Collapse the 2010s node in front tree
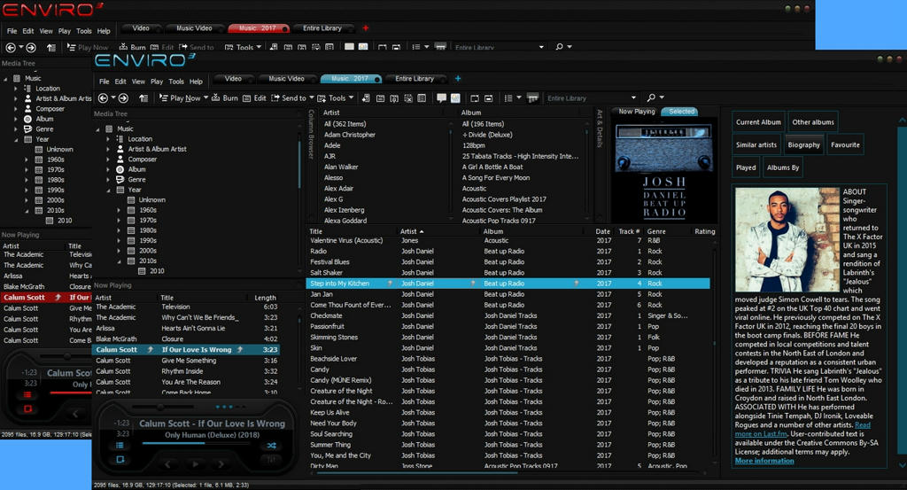Image resolution: width=907 pixels, height=490 pixels. click(119, 261)
